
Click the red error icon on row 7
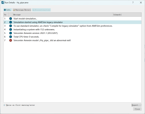click(11, 40)
